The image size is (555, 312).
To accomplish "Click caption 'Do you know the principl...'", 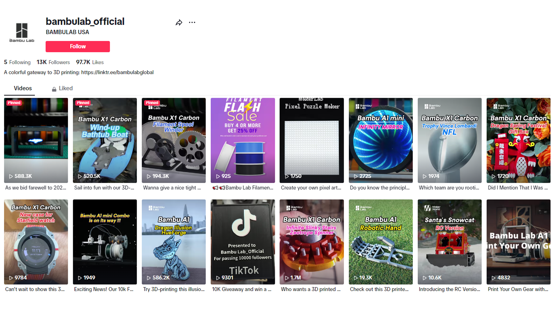I will click(380, 188).
